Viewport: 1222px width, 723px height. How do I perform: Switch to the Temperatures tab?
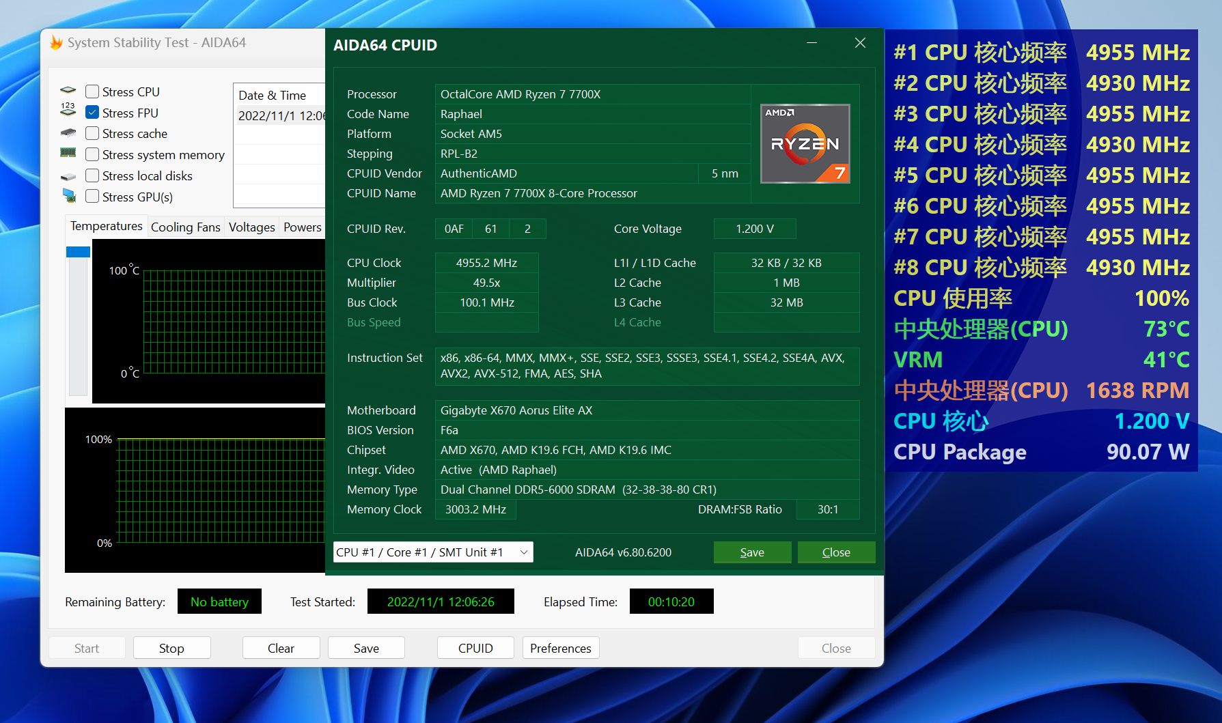pos(107,226)
